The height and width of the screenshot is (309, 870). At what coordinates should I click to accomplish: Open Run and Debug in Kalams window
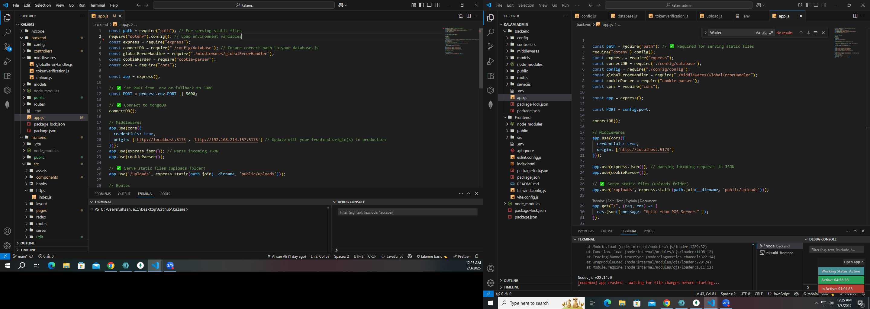click(x=7, y=61)
